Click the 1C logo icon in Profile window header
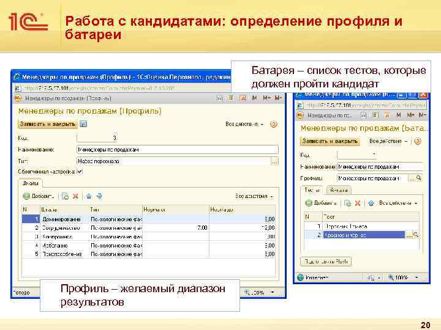Viewport: 441px width, 330px height. 17,98
